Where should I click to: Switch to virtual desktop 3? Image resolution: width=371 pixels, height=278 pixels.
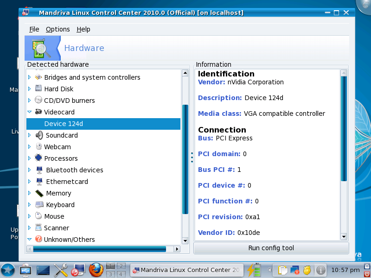110,274
